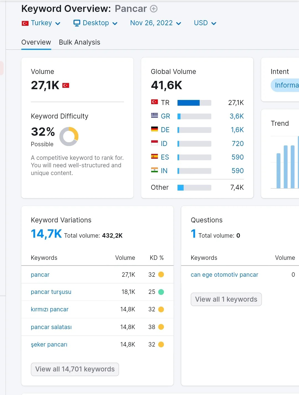299x395 pixels.
Task: Click the green KD dot for pancar turşusu
Action: (161, 292)
